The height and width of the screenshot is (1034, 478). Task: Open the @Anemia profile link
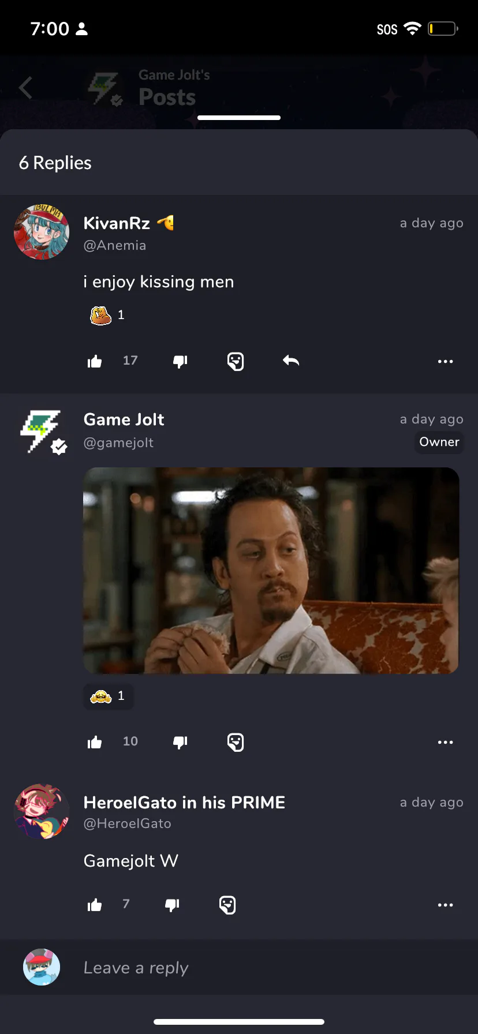114,245
